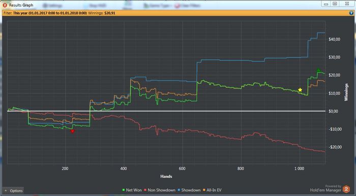
Task: Click the winnings value $20,91
Action: point(110,13)
